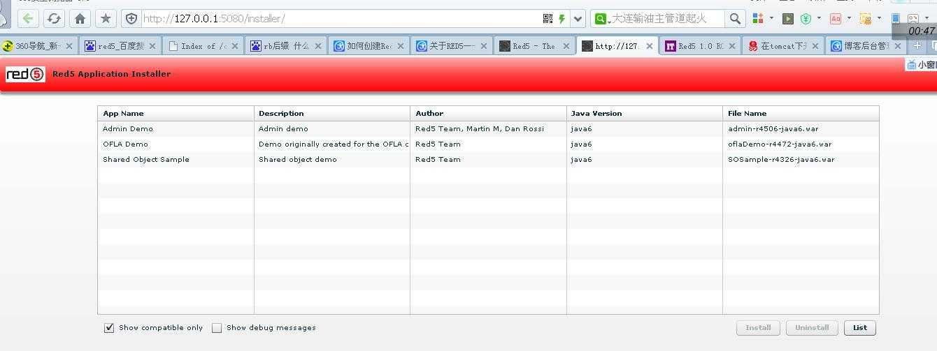Close the active http://127 tab
937x351 pixels.
point(649,46)
